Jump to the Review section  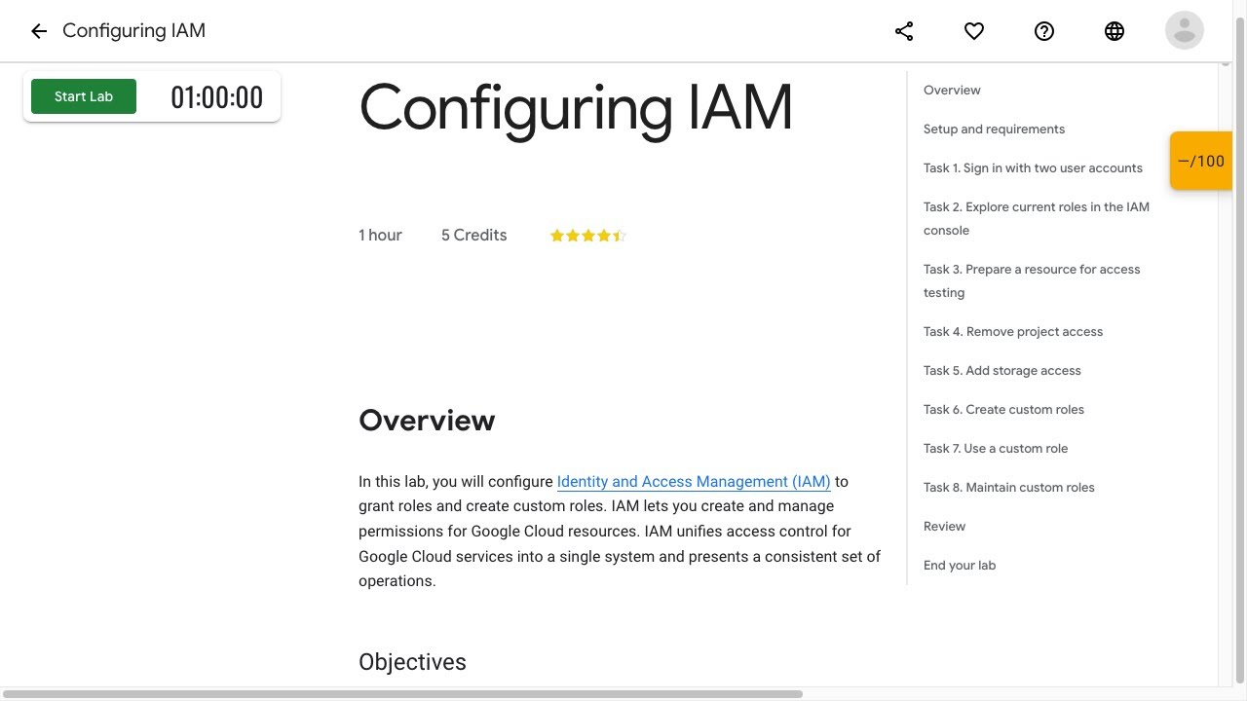pos(944,526)
